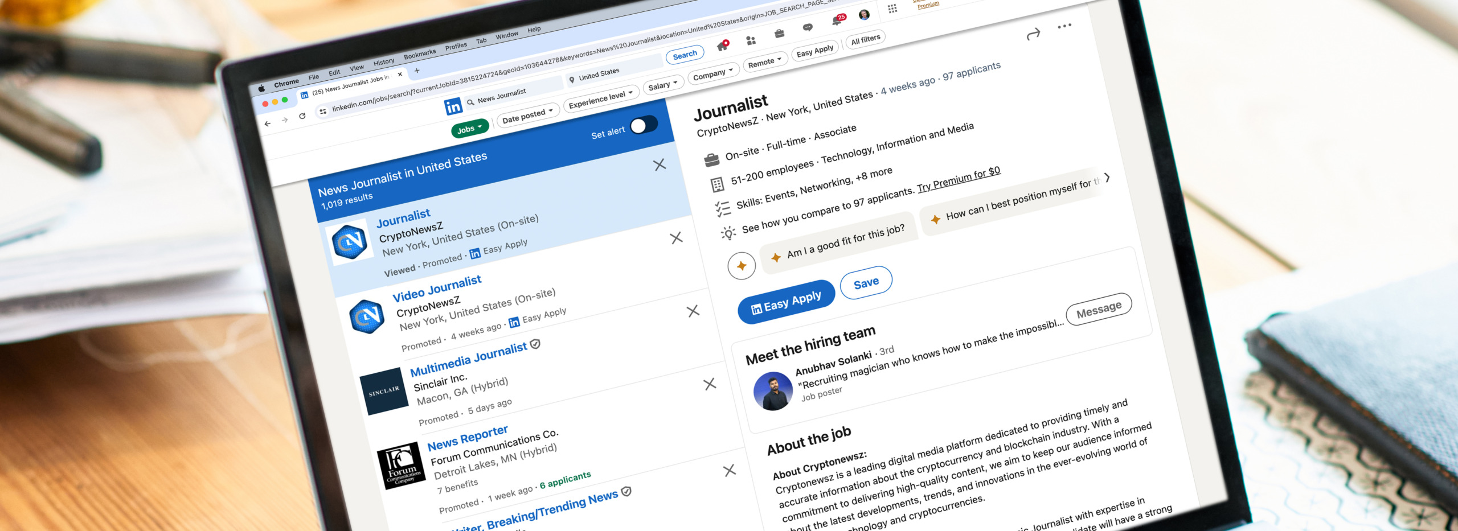Dismiss the Video Journalist job listing
Image resolution: width=1458 pixels, height=531 pixels.
click(693, 311)
